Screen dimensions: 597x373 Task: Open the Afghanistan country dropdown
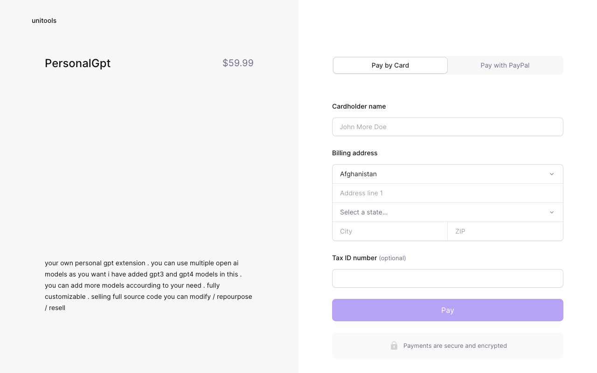point(448,174)
